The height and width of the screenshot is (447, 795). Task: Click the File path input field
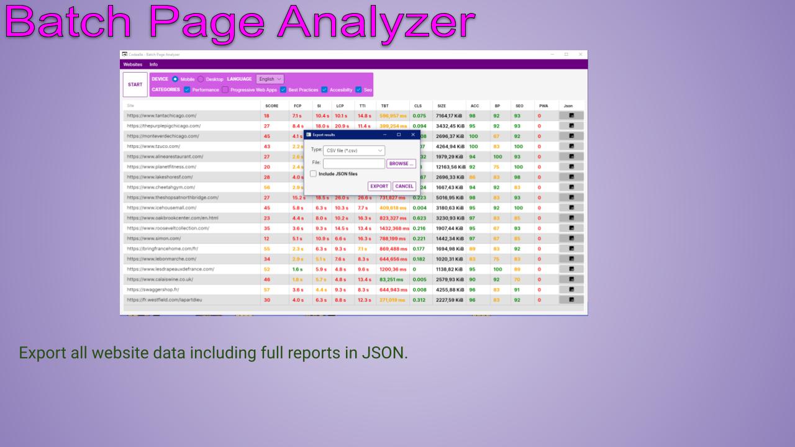click(354, 164)
